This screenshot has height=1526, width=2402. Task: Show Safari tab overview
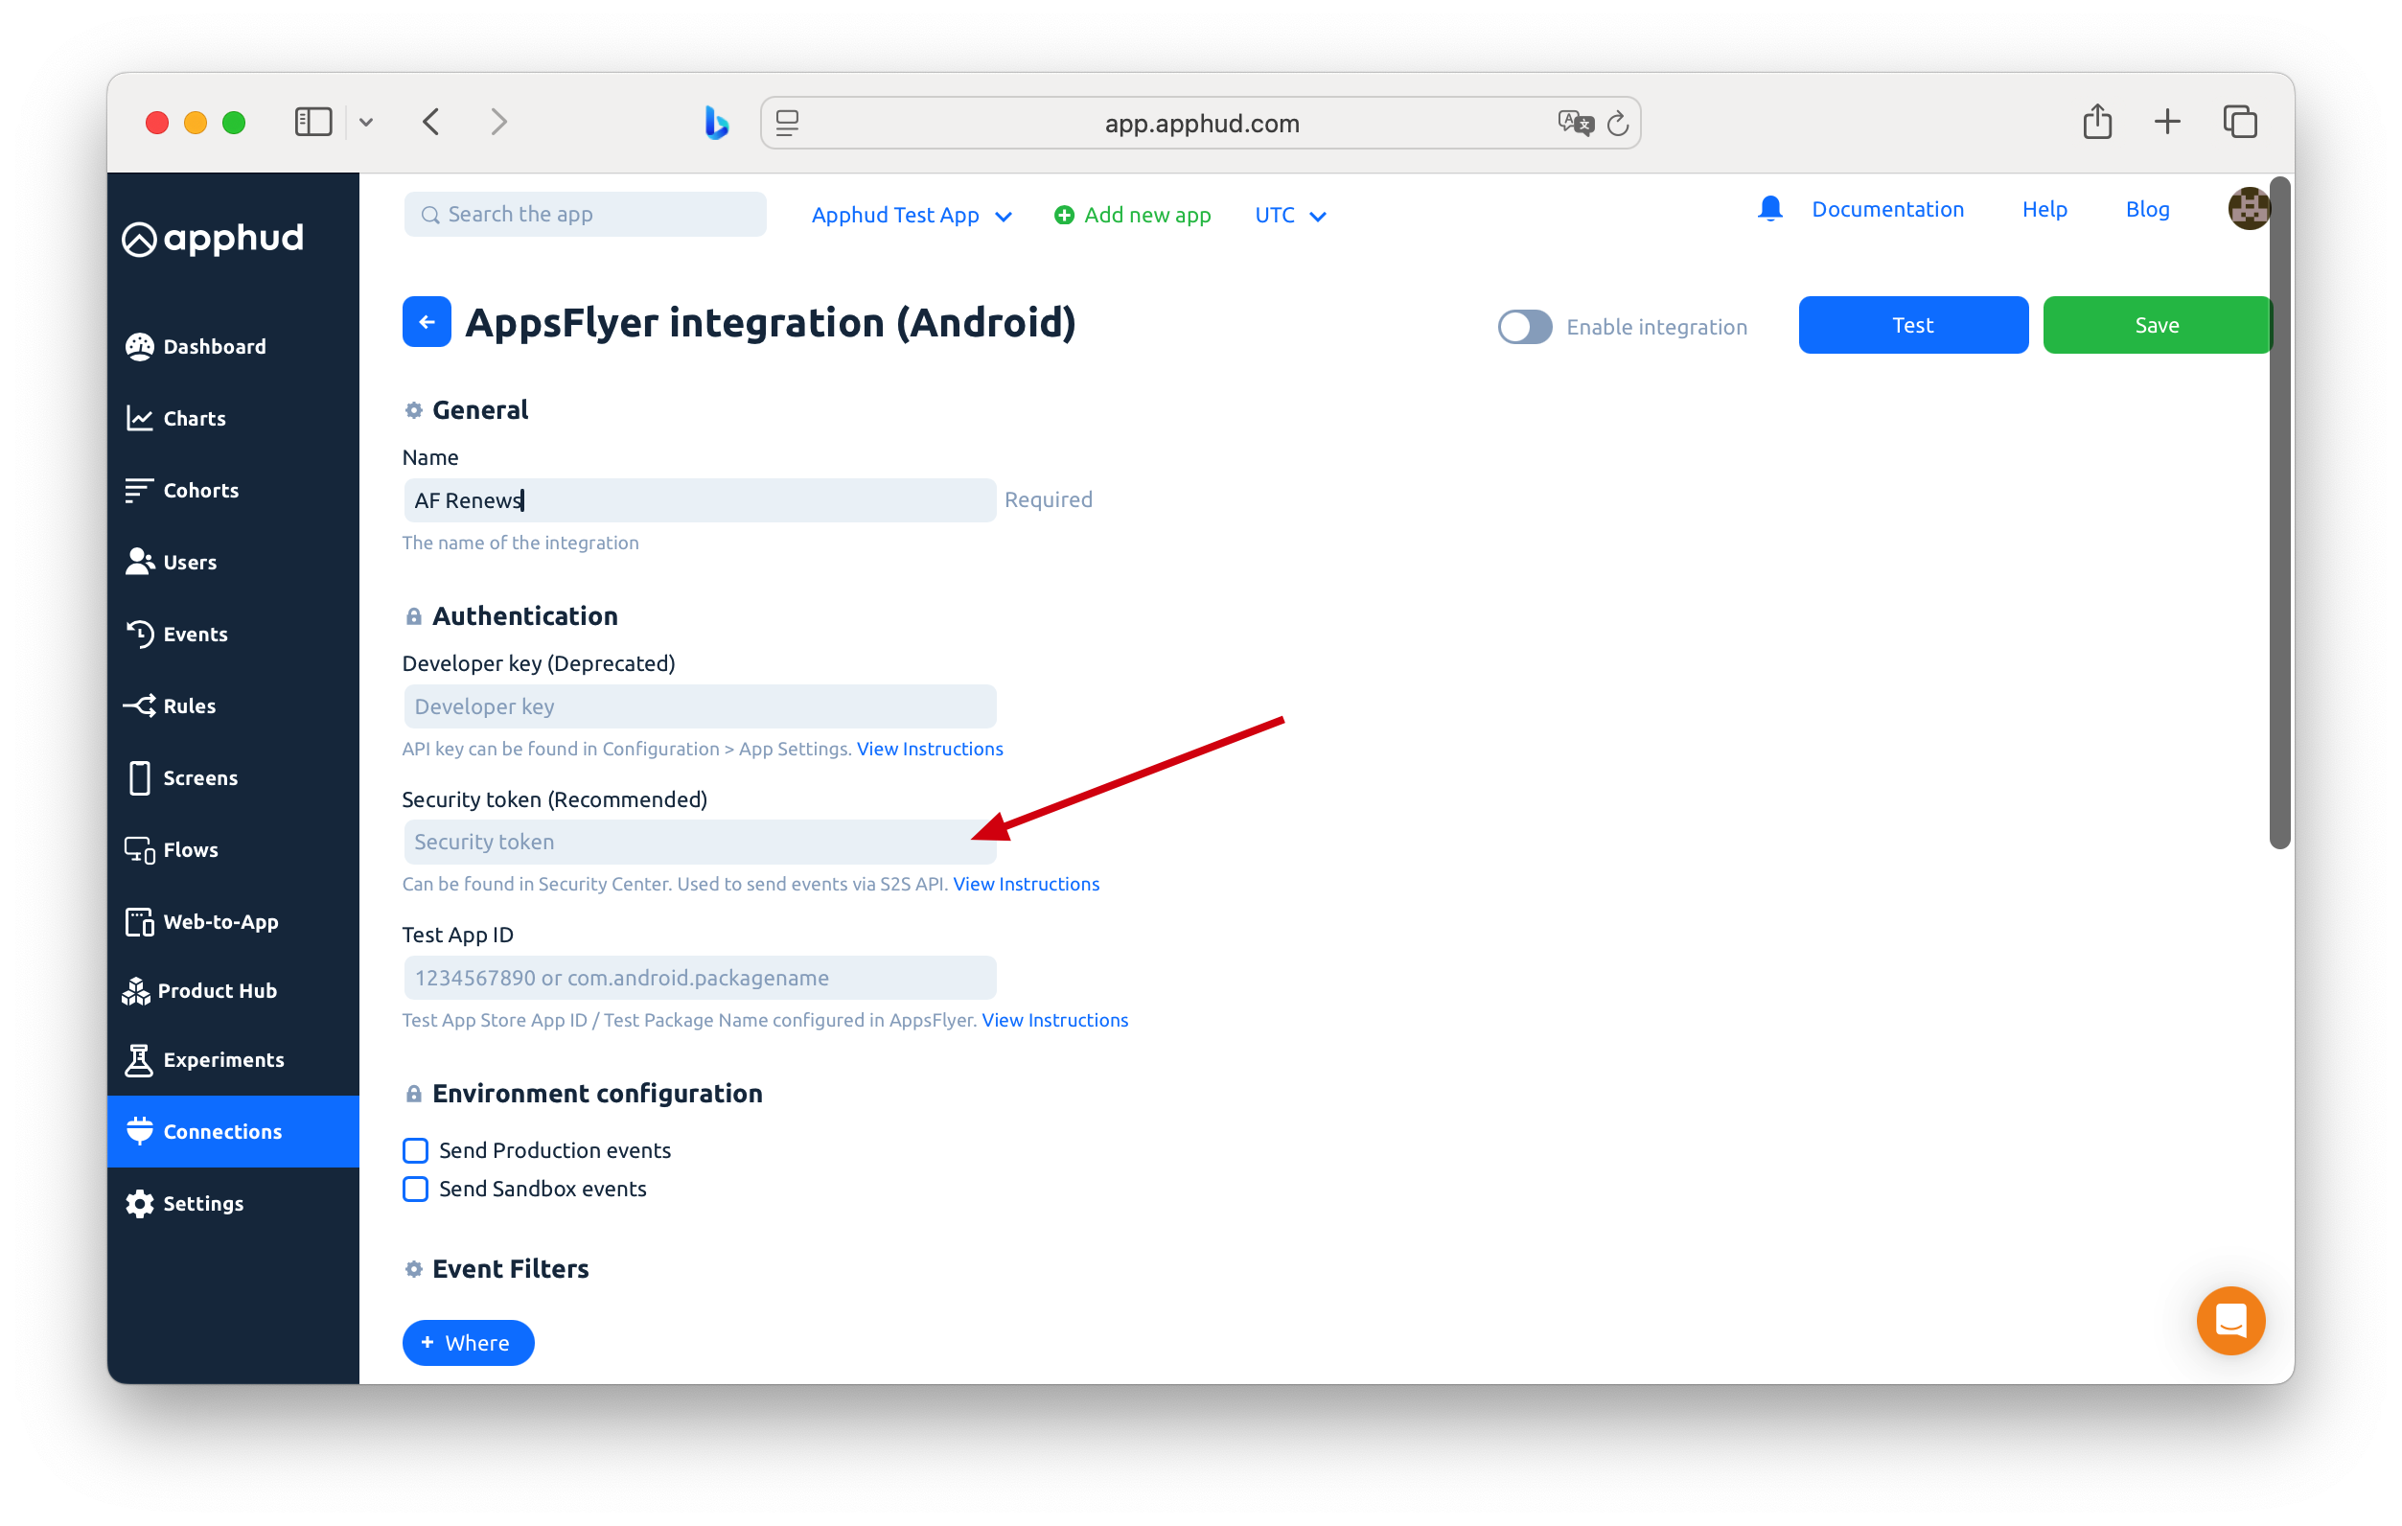click(x=2239, y=122)
